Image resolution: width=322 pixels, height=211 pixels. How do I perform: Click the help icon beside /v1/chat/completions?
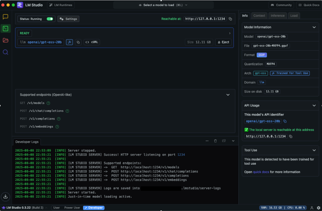point(67,111)
